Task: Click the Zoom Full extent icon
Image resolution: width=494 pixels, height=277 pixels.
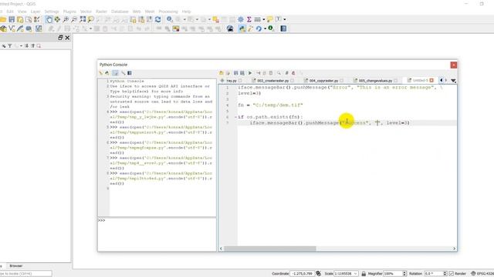Action: click(83, 19)
